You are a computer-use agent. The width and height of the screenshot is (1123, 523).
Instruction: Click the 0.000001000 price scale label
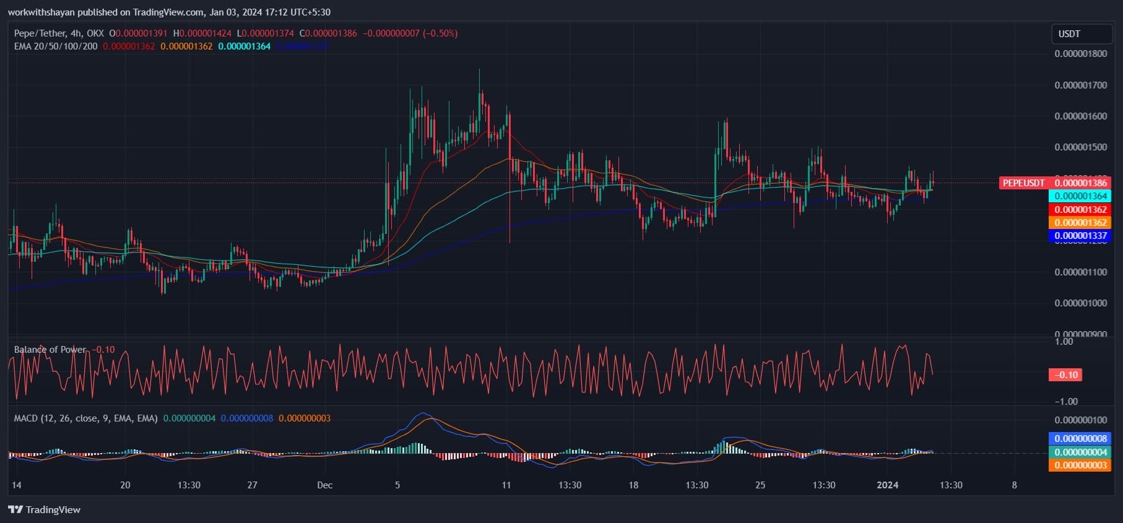point(1080,303)
